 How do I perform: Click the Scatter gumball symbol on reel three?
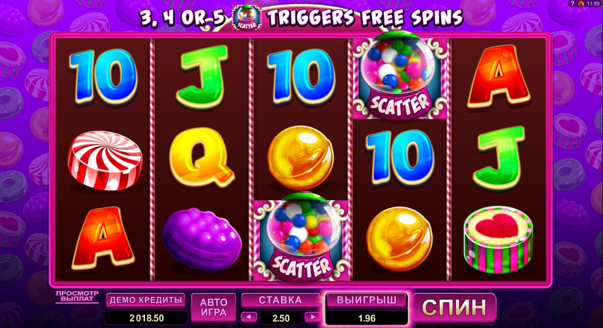[301, 239]
